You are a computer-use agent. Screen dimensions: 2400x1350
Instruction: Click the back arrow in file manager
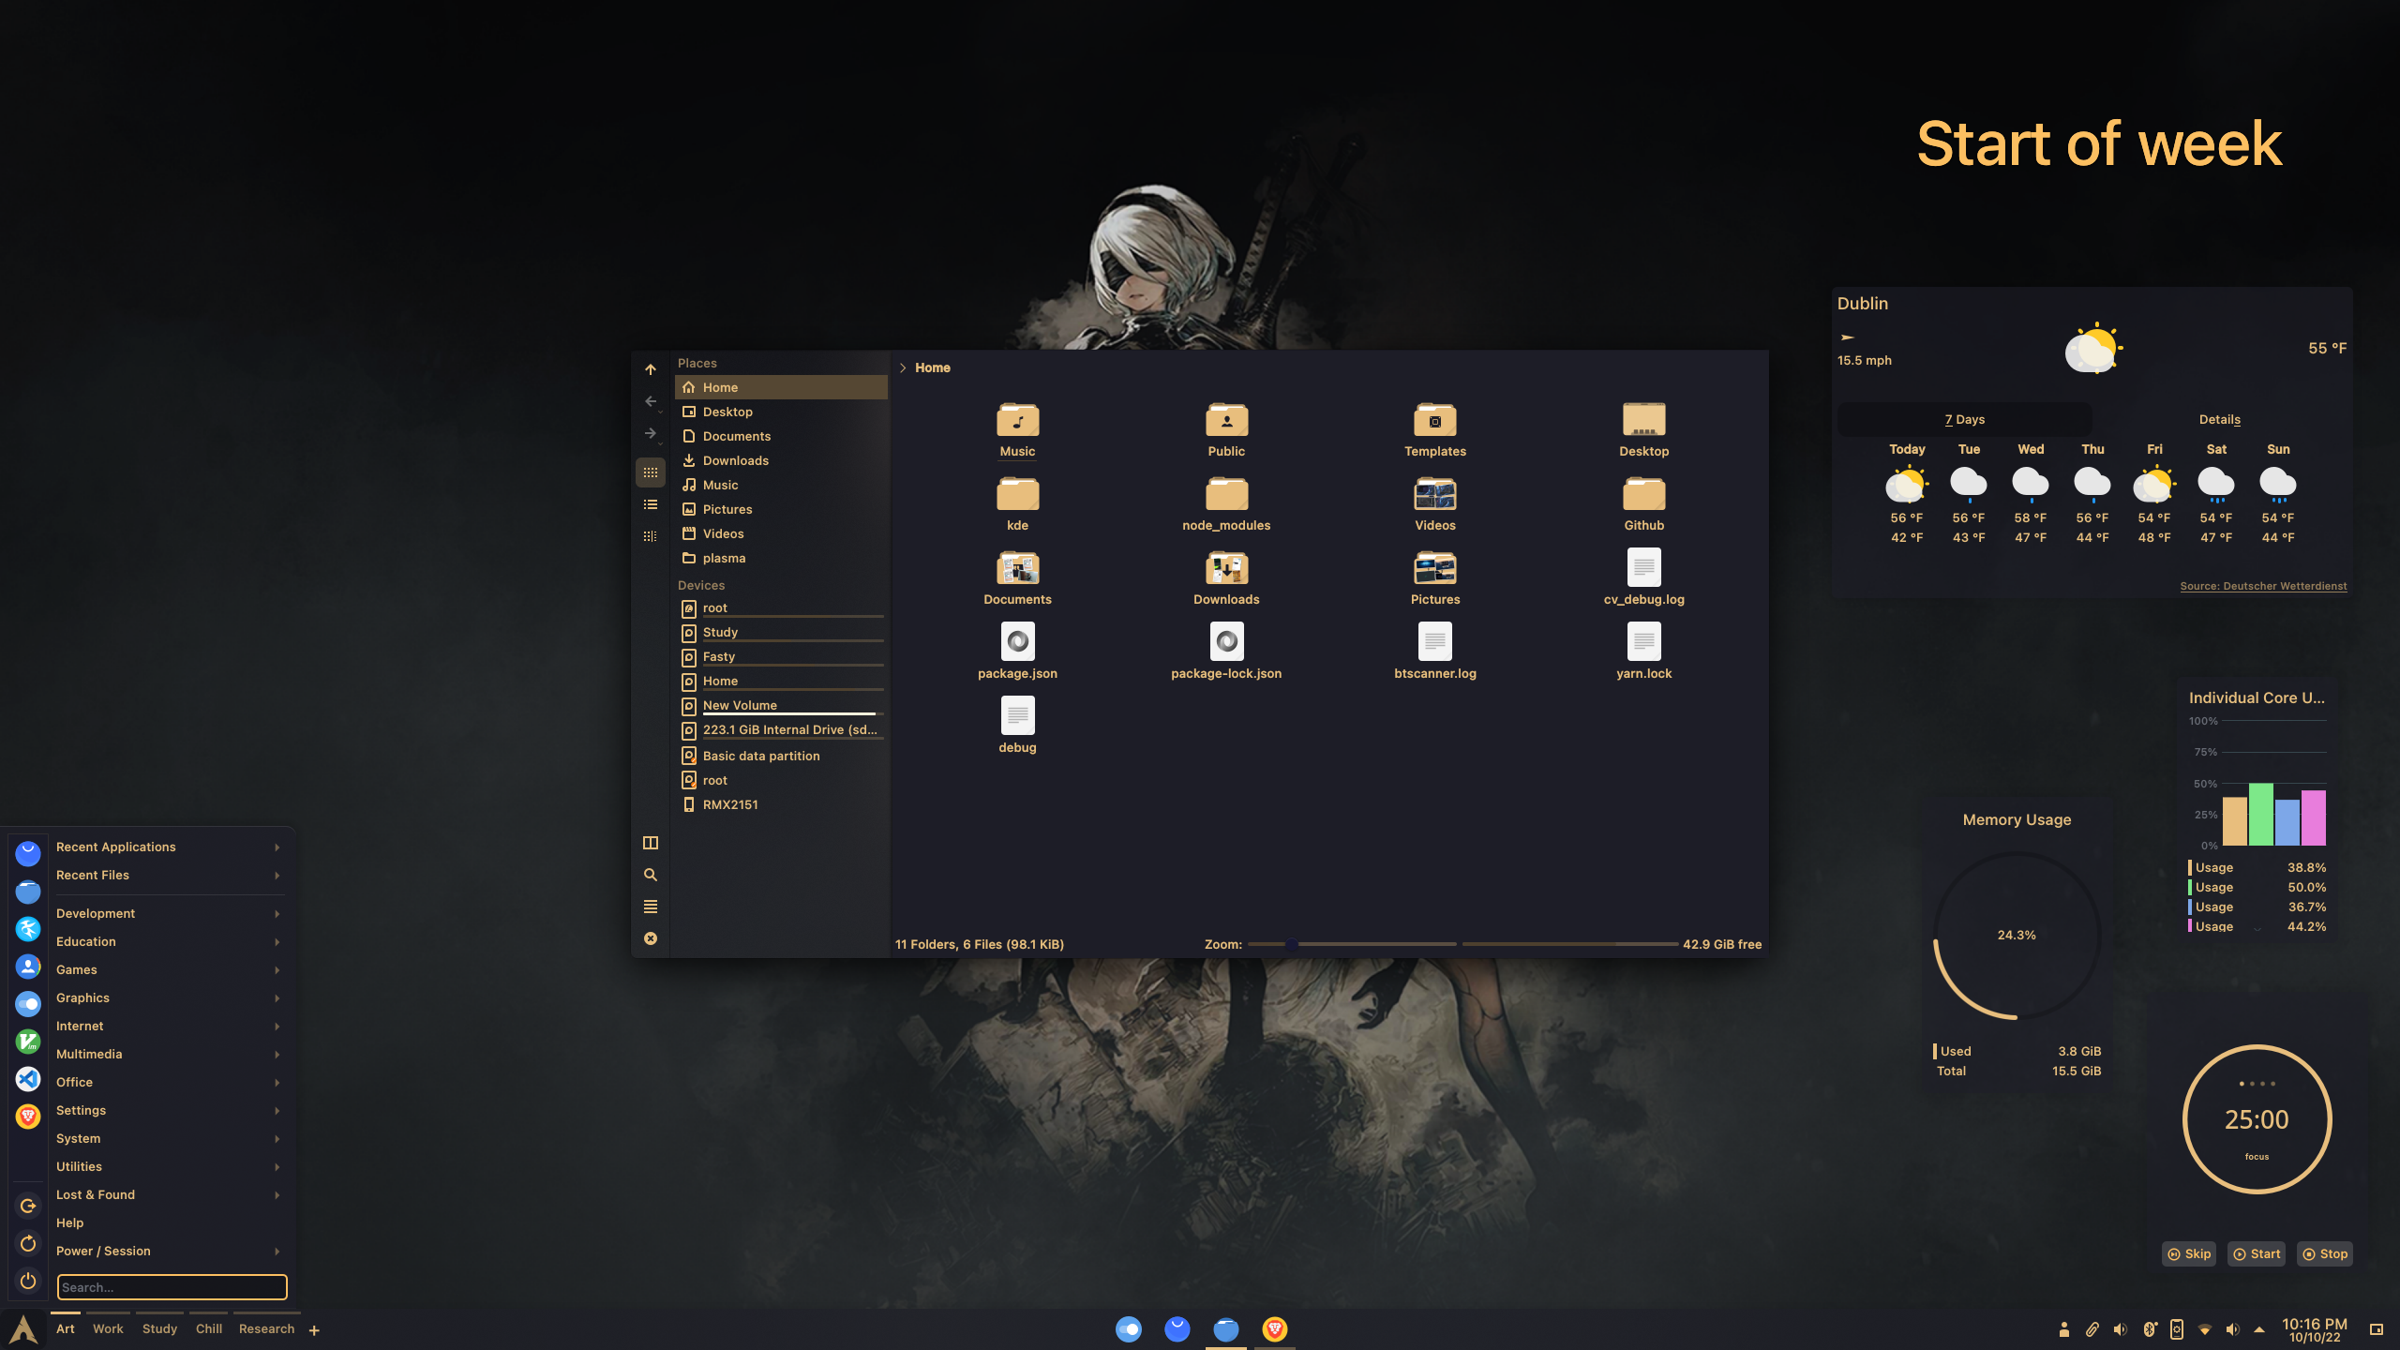coord(651,401)
